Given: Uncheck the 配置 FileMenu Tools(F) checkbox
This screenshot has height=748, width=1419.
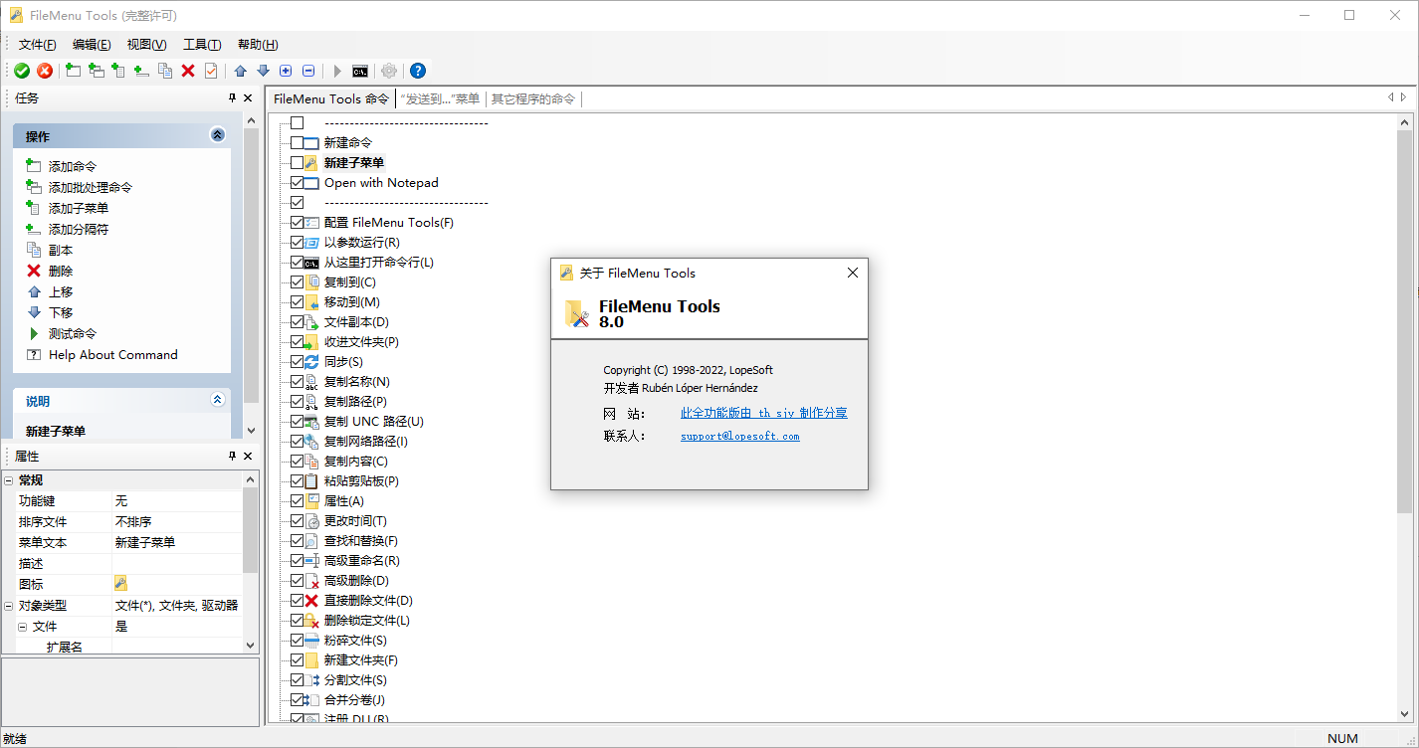Looking at the screenshot, I should pyautogui.click(x=297, y=223).
